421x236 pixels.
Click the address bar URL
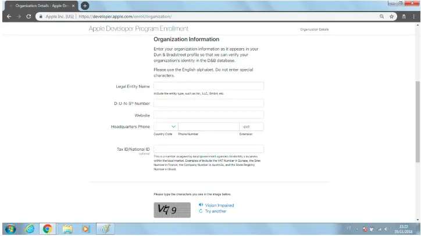click(x=125, y=17)
